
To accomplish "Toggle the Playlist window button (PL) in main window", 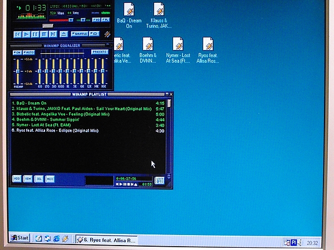I will (x=106, y=20).
